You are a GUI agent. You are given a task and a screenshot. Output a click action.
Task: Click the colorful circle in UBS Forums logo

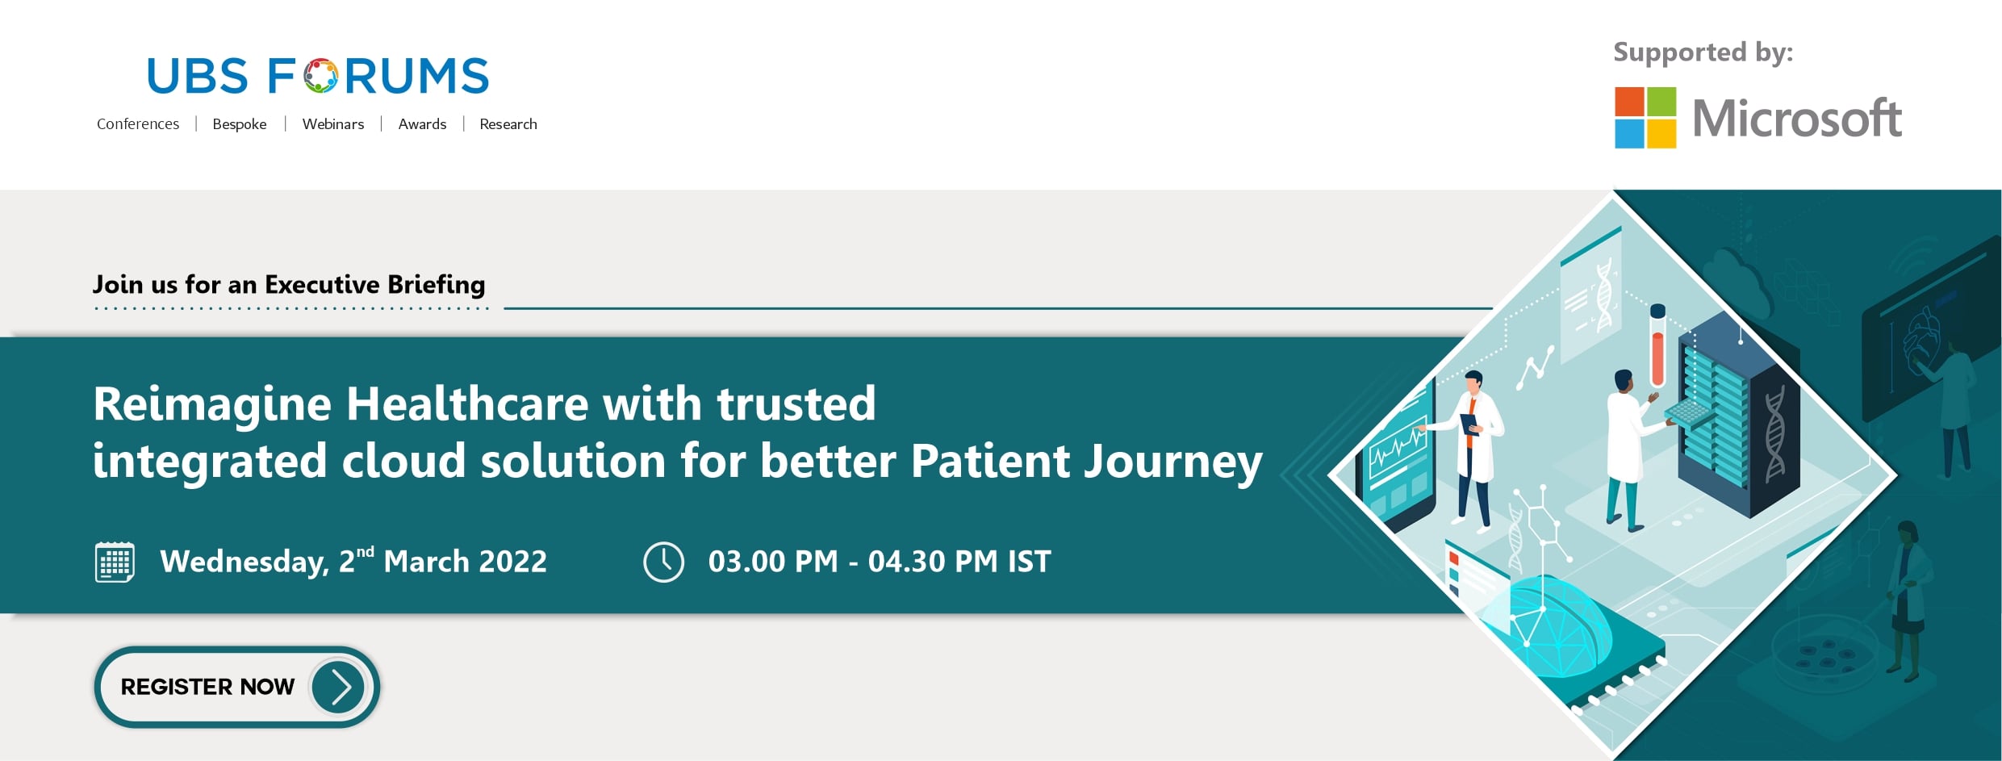(x=320, y=76)
